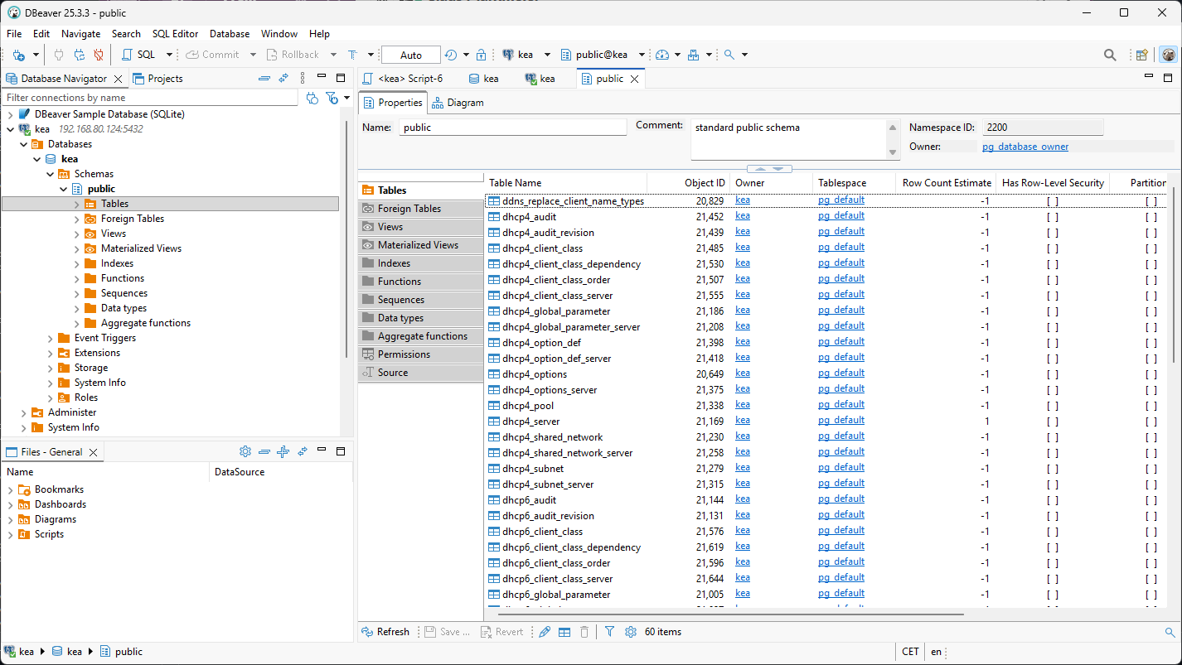Open the pg_database_owner owner link
1182x665 pixels.
click(1025, 147)
